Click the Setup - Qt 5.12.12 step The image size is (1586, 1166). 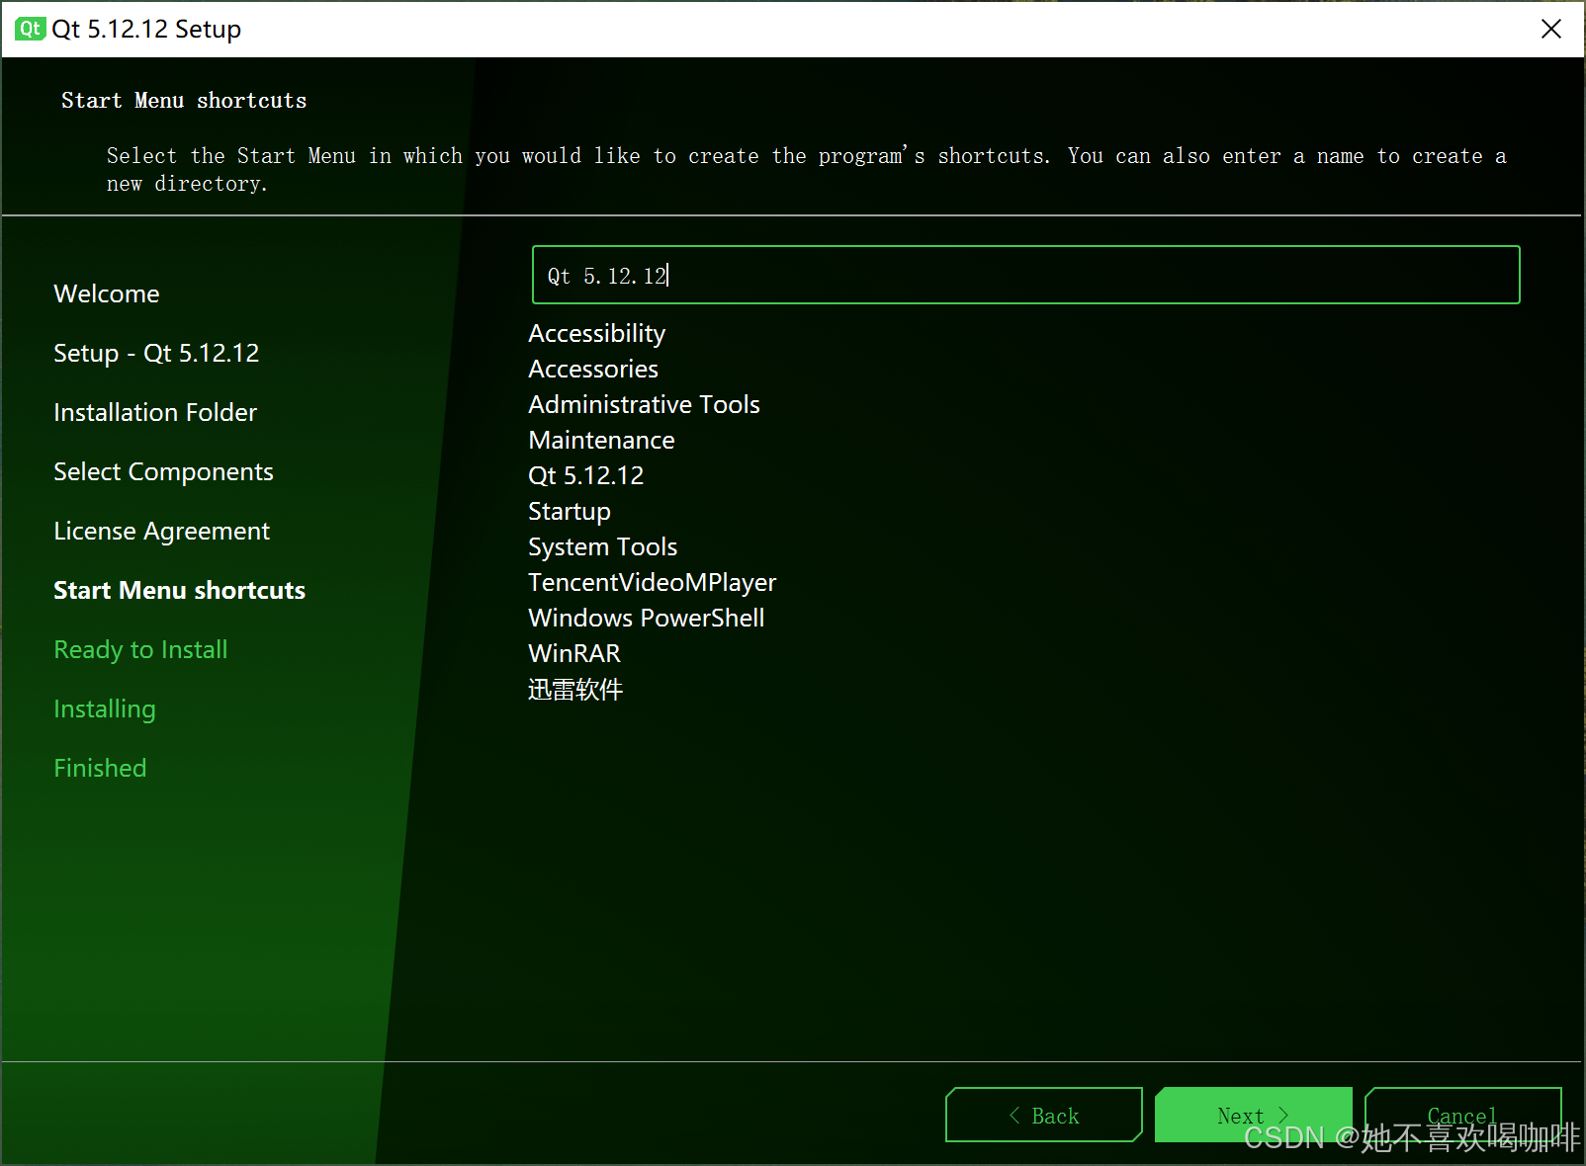(x=156, y=353)
